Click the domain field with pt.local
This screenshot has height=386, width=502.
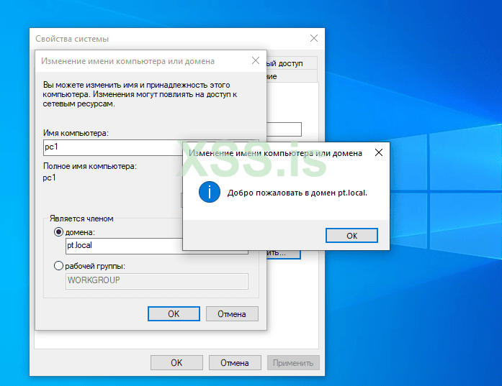[124, 246]
